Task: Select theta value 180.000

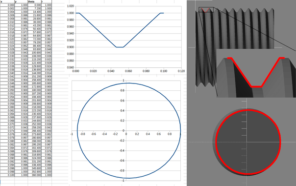Action: point(34,90)
